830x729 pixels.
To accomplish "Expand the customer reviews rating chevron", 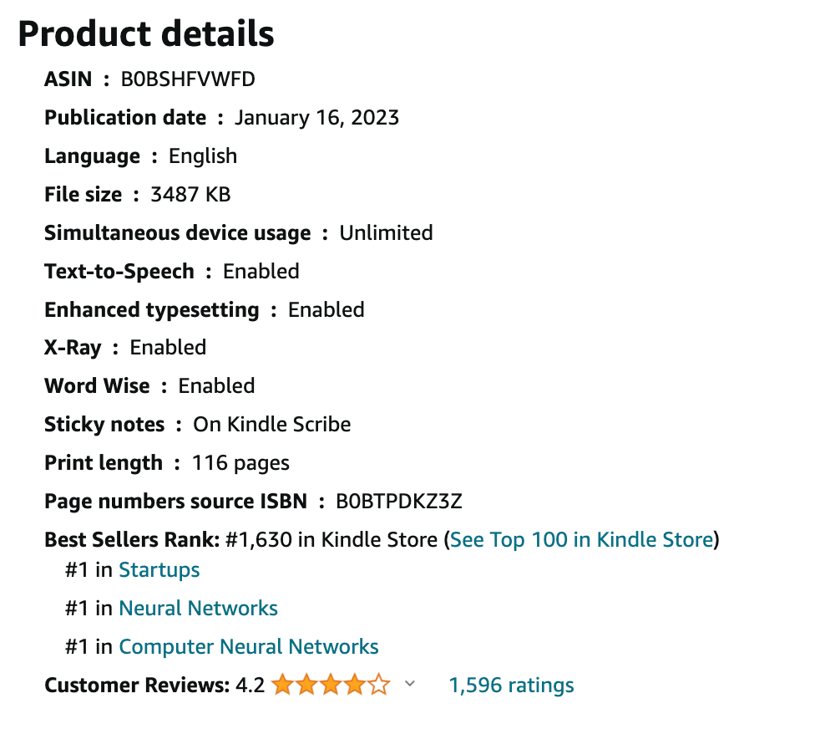I will point(409,685).
